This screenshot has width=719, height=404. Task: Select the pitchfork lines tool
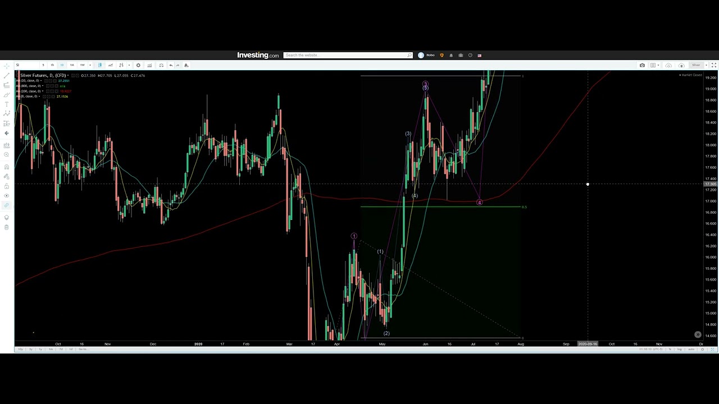(6, 85)
